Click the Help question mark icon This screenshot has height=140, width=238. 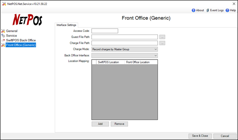point(227,10)
